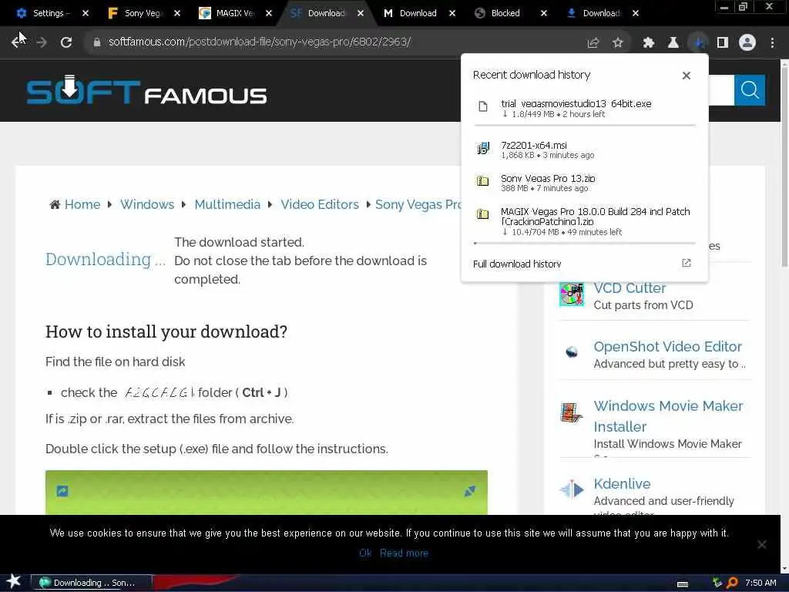Click the 7:50 AM taskbar clock
This screenshot has height=592, width=789.
760,583
